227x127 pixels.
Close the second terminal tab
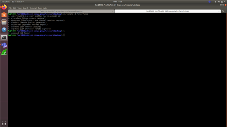click(219, 11)
